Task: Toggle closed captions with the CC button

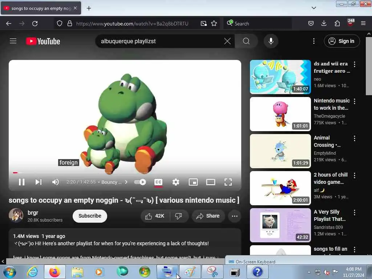Action: click(158, 182)
